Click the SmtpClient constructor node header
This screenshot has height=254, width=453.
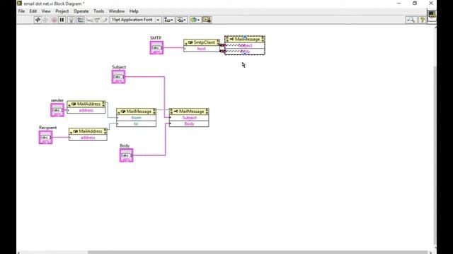(202, 42)
